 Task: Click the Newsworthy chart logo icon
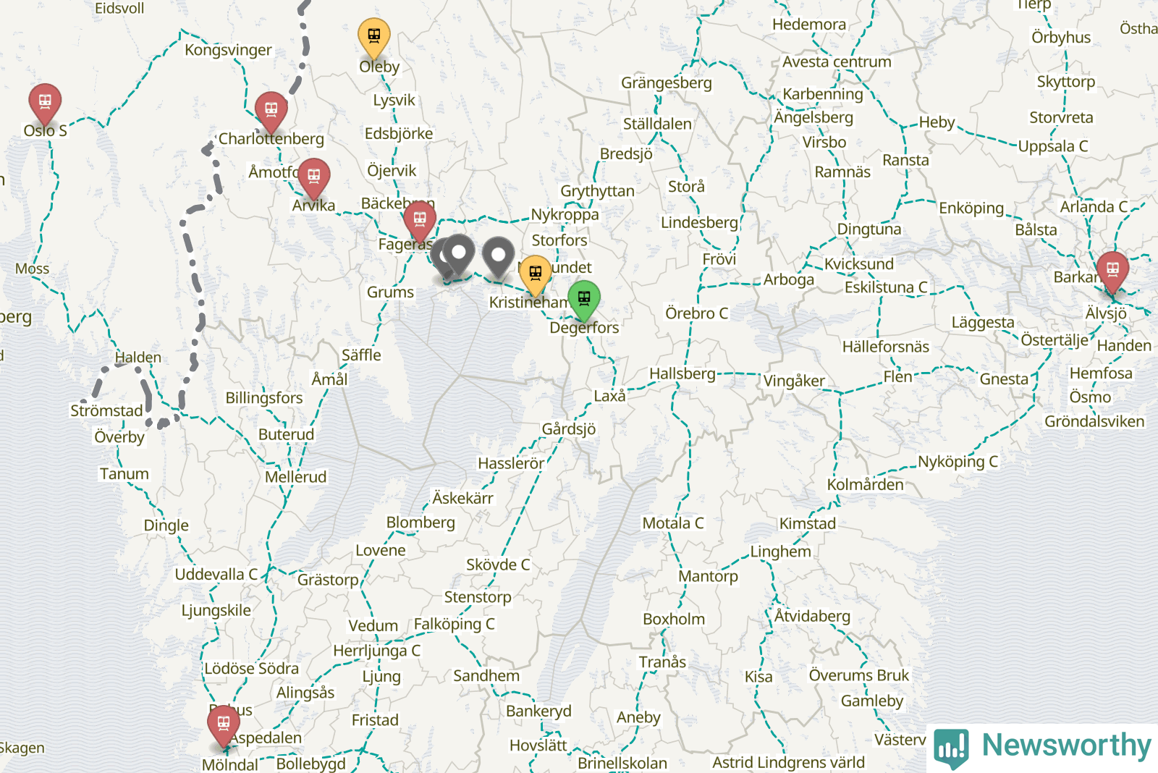[951, 748]
